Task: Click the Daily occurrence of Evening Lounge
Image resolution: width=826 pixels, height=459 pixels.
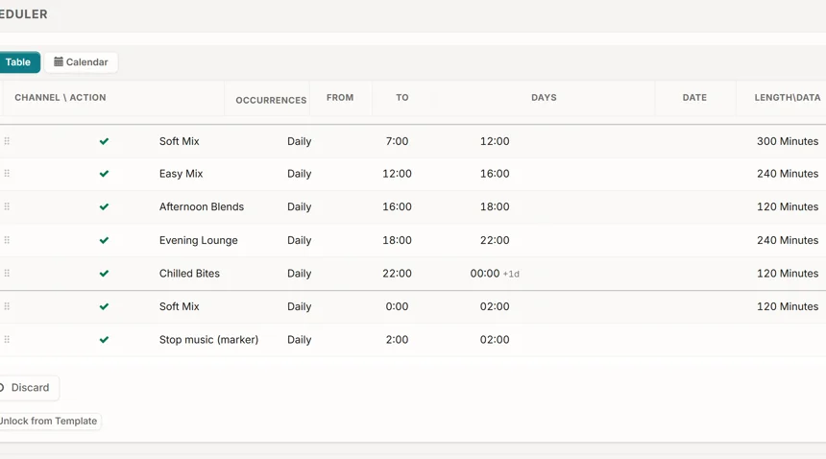Action: point(300,241)
